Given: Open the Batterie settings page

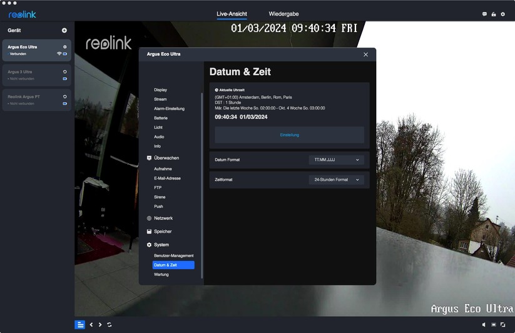Looking at the screenshot, I should coord(161,118).
